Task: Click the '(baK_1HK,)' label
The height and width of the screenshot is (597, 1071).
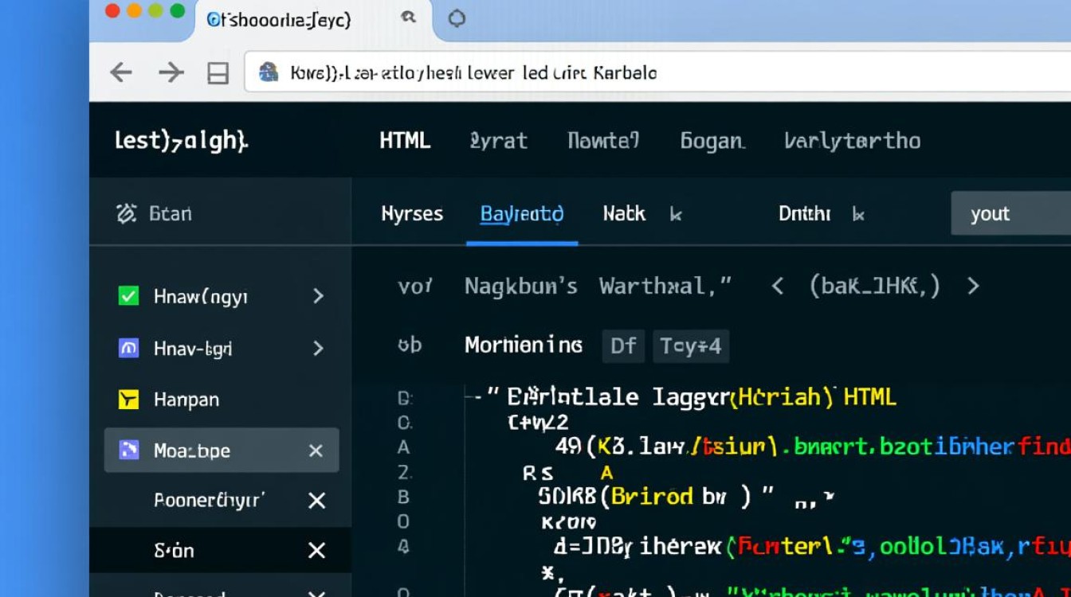Action: click(x=875, y=286)
